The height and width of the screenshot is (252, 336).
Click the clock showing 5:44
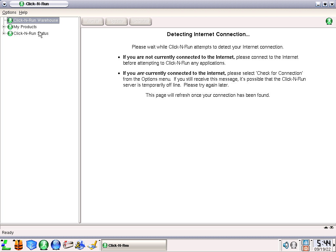click(x=322, y=243)
